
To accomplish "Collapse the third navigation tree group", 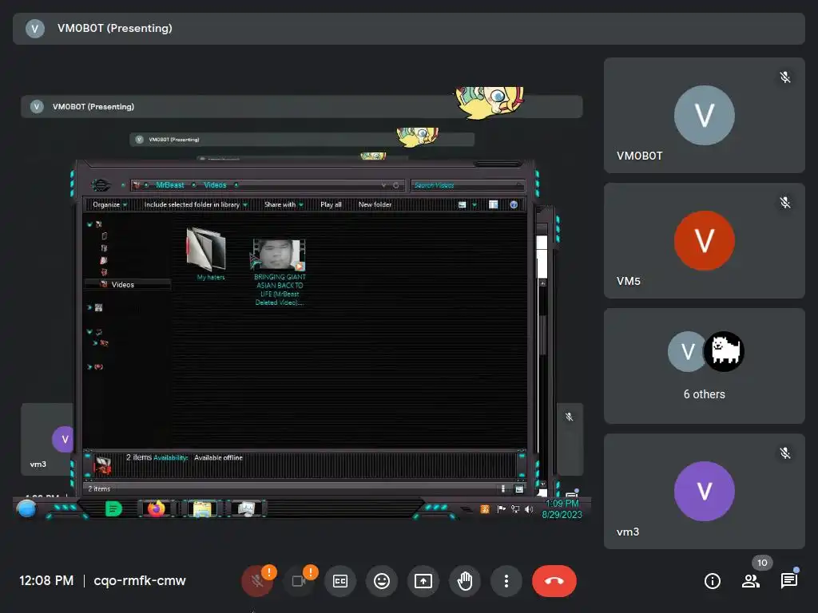I will [x=89, y=331].
